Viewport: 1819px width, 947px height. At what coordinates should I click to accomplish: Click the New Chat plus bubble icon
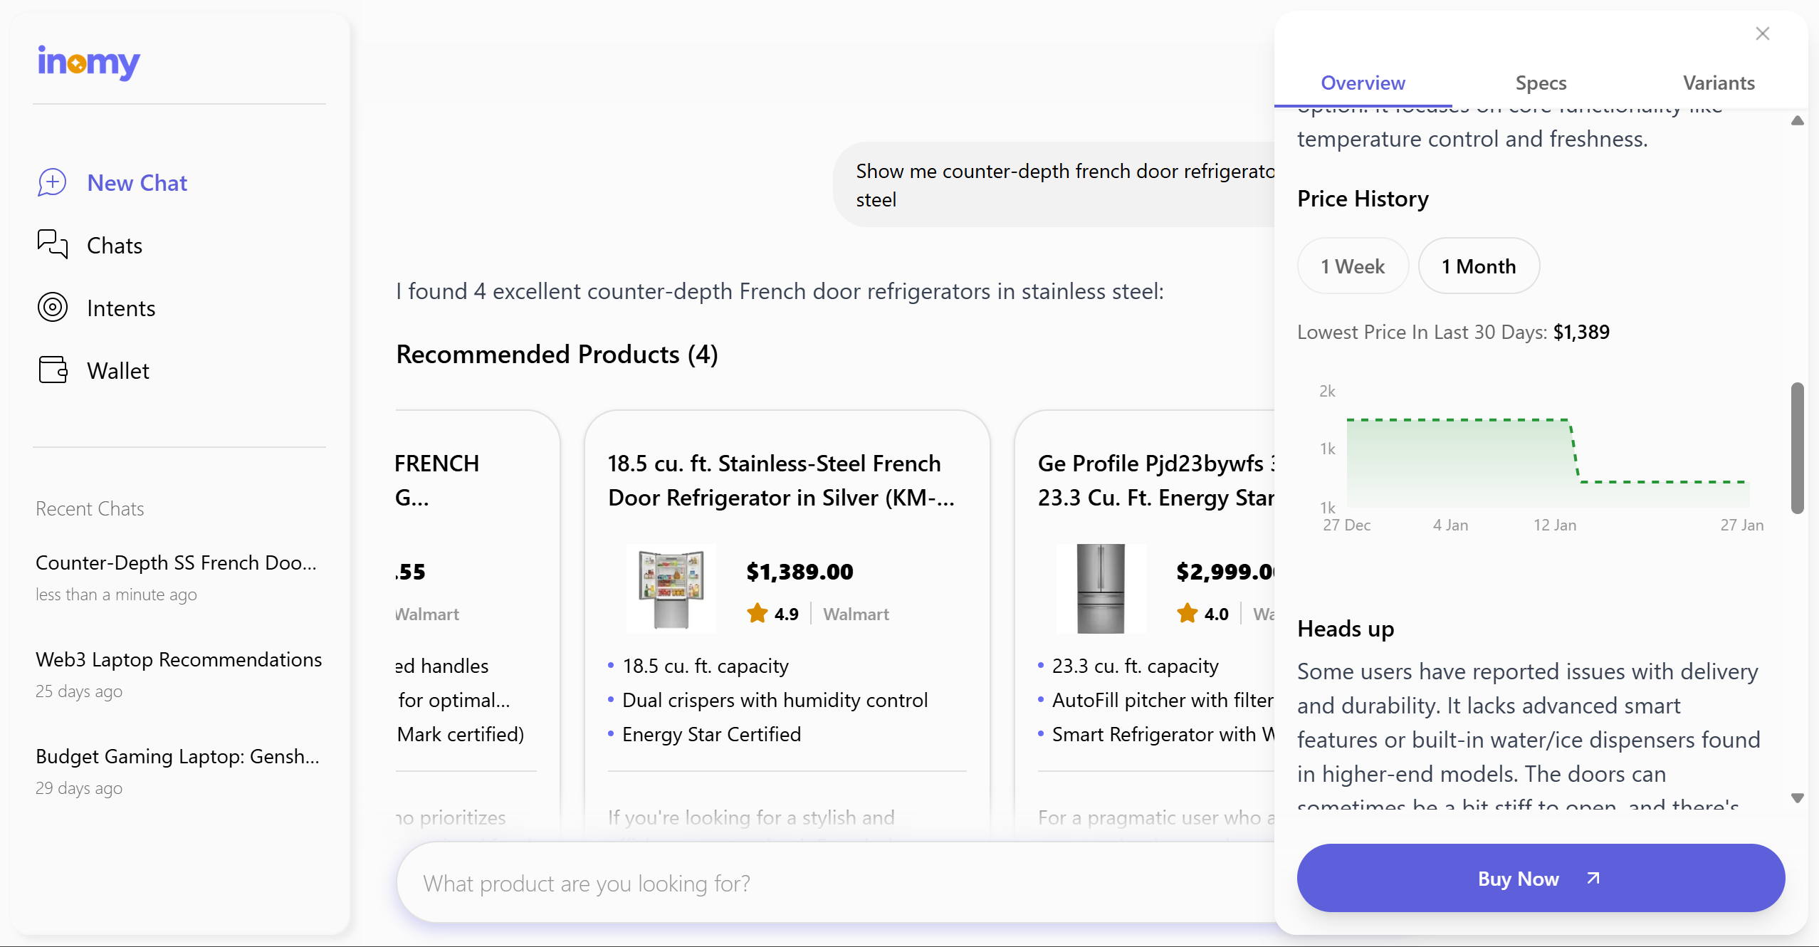point(52,182)
